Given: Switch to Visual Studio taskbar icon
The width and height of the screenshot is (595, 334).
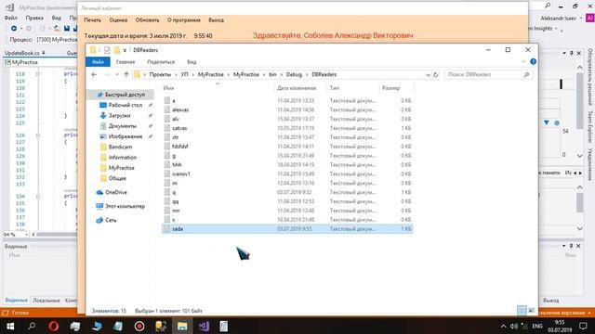Looking at the screenshot, I should pyautogui.click(x=204, y=326).
